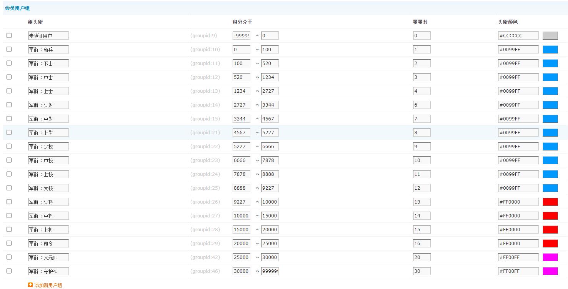Edit stars field showing 30
The image size is (568, 289).
422,271
